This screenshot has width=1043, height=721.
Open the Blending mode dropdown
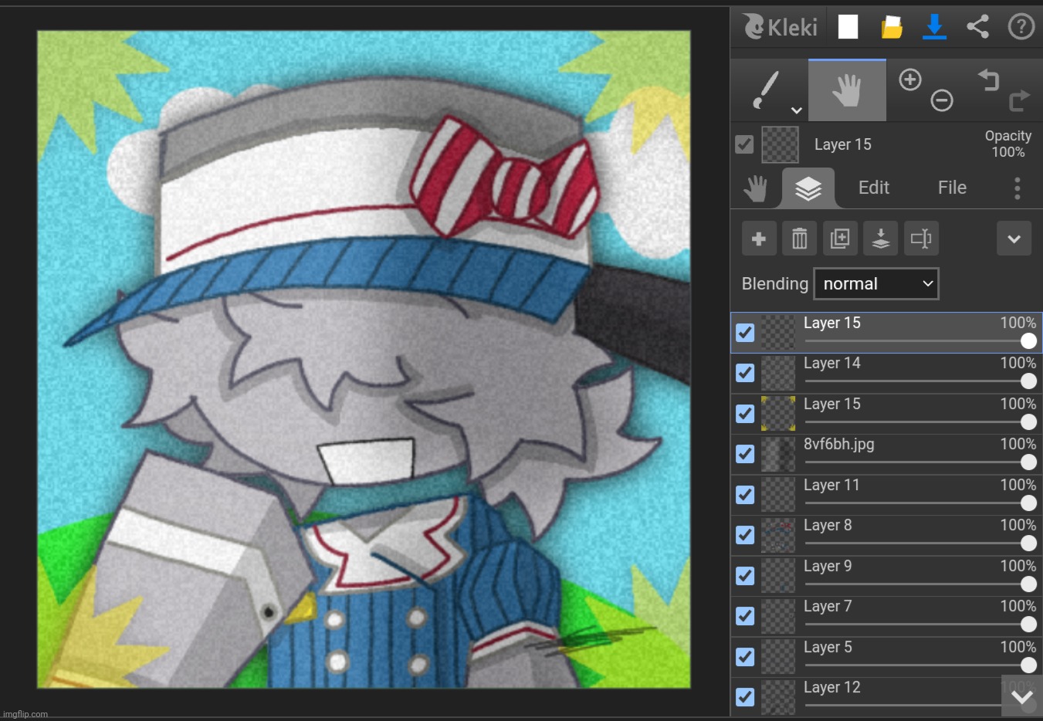(876, 284)
